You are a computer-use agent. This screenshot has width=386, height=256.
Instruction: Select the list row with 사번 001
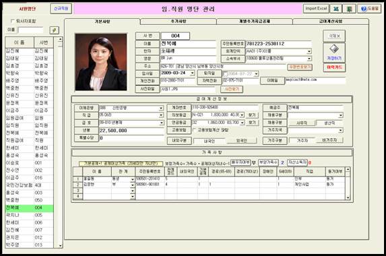29,163
